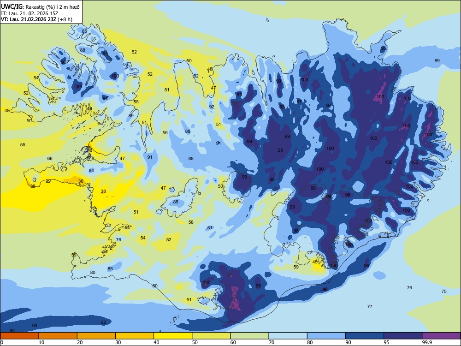Click the light green 60–70 legend swatch
The height and width of the screenshot is (346, 461).
pyautogui.click(x=249, y=336)
